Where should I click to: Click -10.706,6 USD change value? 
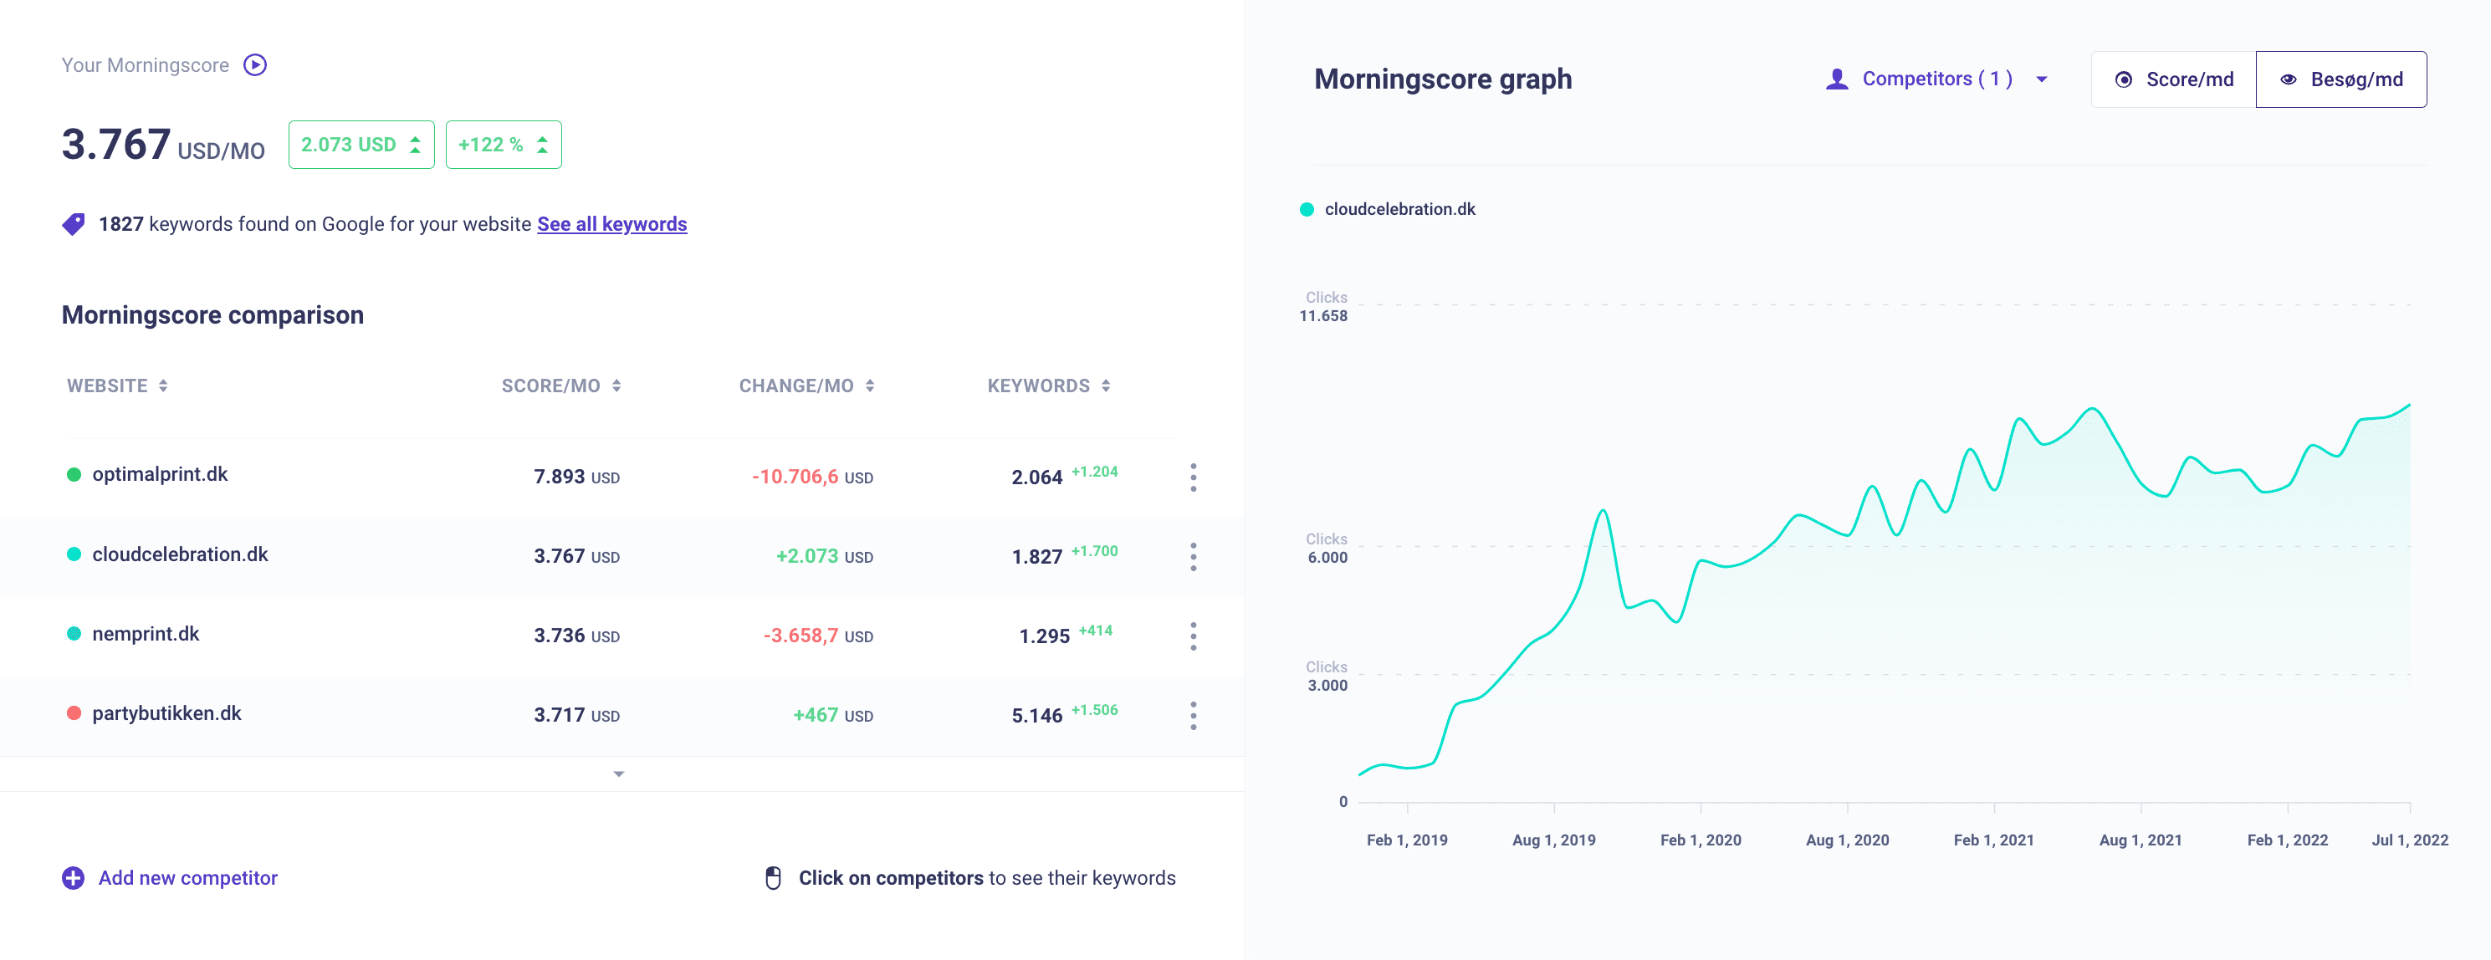coord(812,477)
